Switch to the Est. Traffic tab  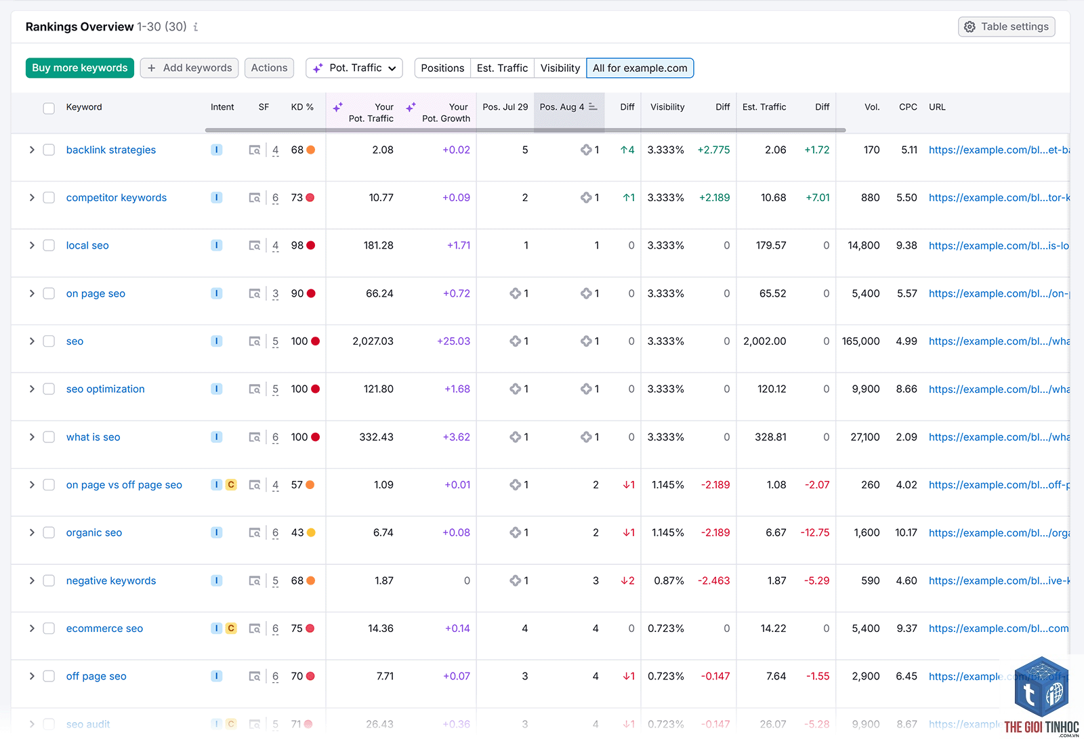[502, 68]
